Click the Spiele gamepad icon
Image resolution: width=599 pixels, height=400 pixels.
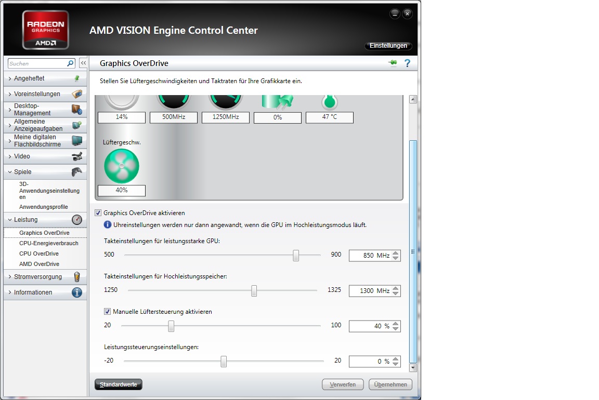pyautogui.click(x=77, y=172)
